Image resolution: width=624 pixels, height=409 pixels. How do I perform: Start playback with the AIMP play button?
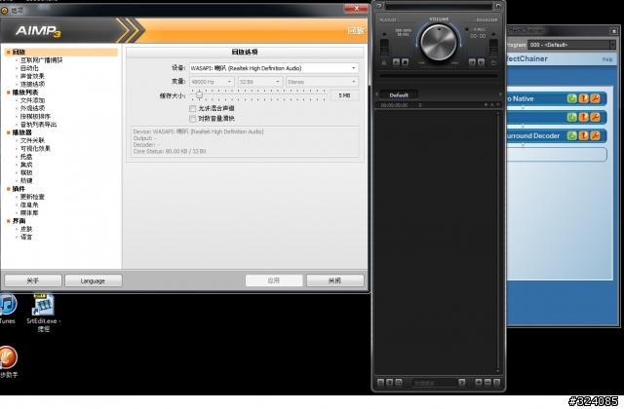396,62
